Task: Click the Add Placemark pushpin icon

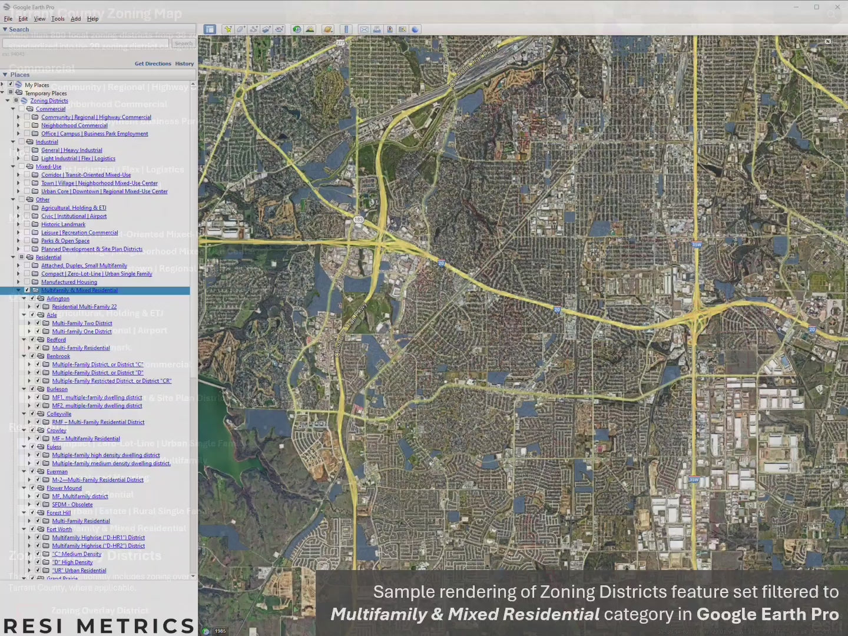Action: tap(227, 29)
